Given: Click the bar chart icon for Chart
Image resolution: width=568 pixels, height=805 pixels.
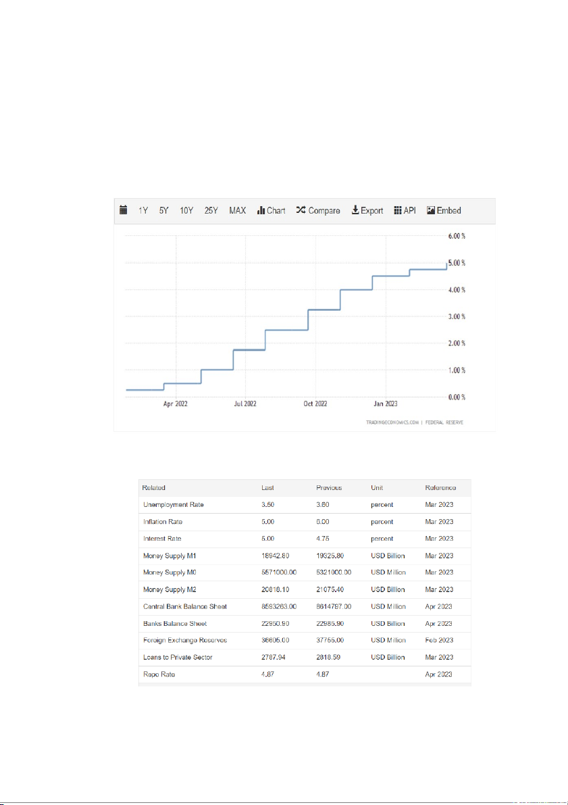Looking at the screenshot, I should click(261, 210).
